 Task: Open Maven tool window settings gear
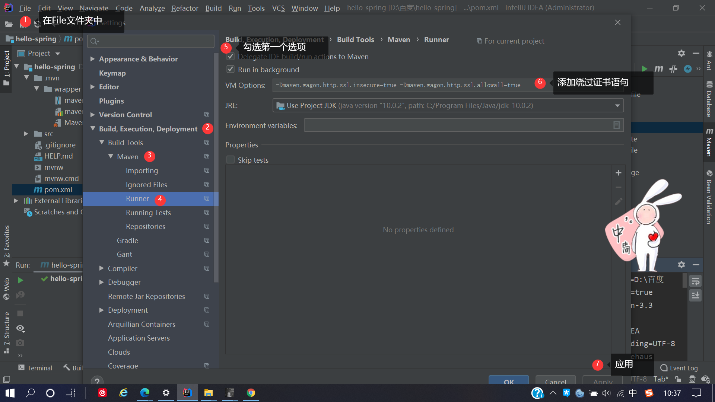click(x=681, y=53)
